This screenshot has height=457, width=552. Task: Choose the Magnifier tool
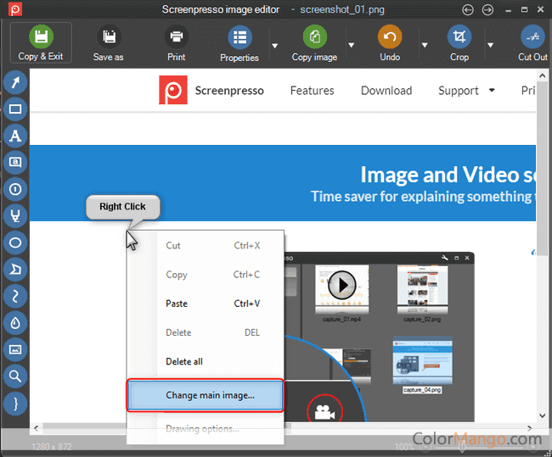15,376
